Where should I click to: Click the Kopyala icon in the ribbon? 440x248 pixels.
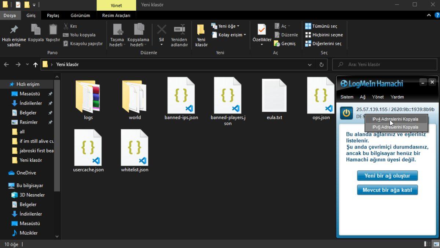click(x=36, y=30)
